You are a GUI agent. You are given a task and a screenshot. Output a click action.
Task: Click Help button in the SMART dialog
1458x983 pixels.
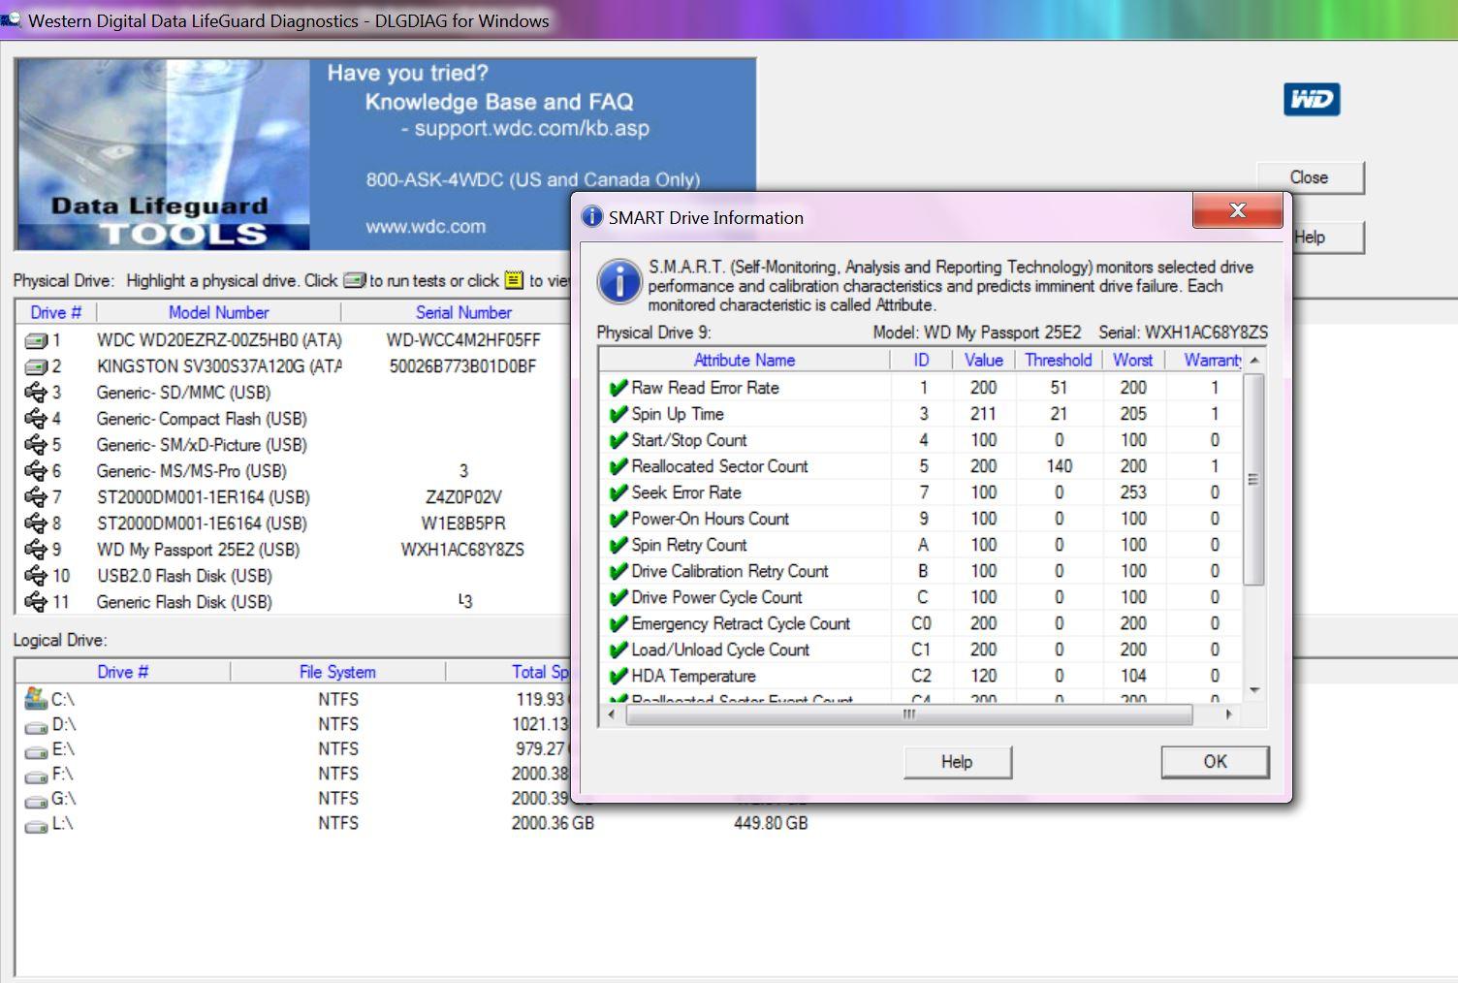957,762
